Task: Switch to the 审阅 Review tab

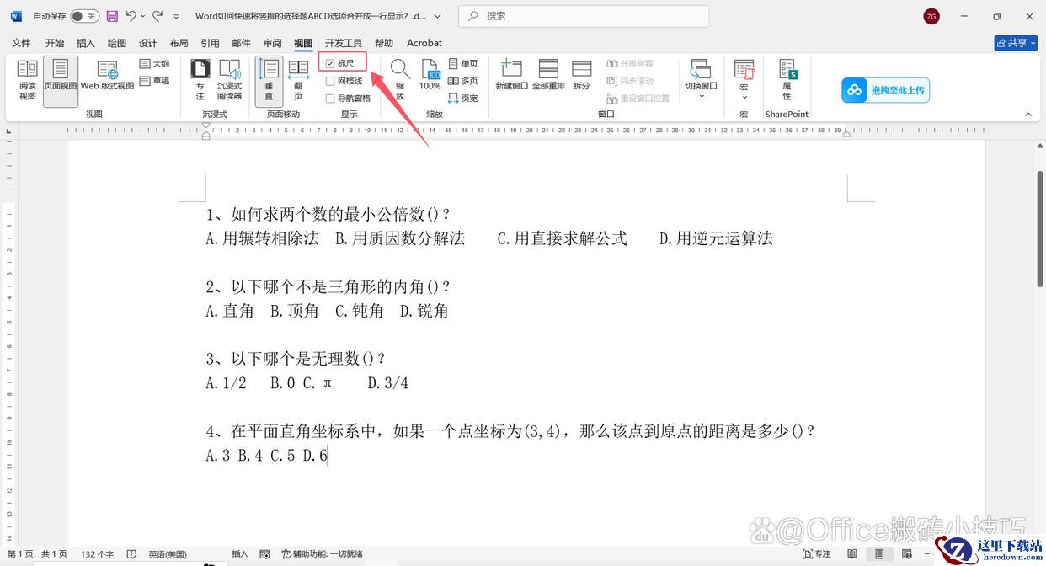Action: 272,43
